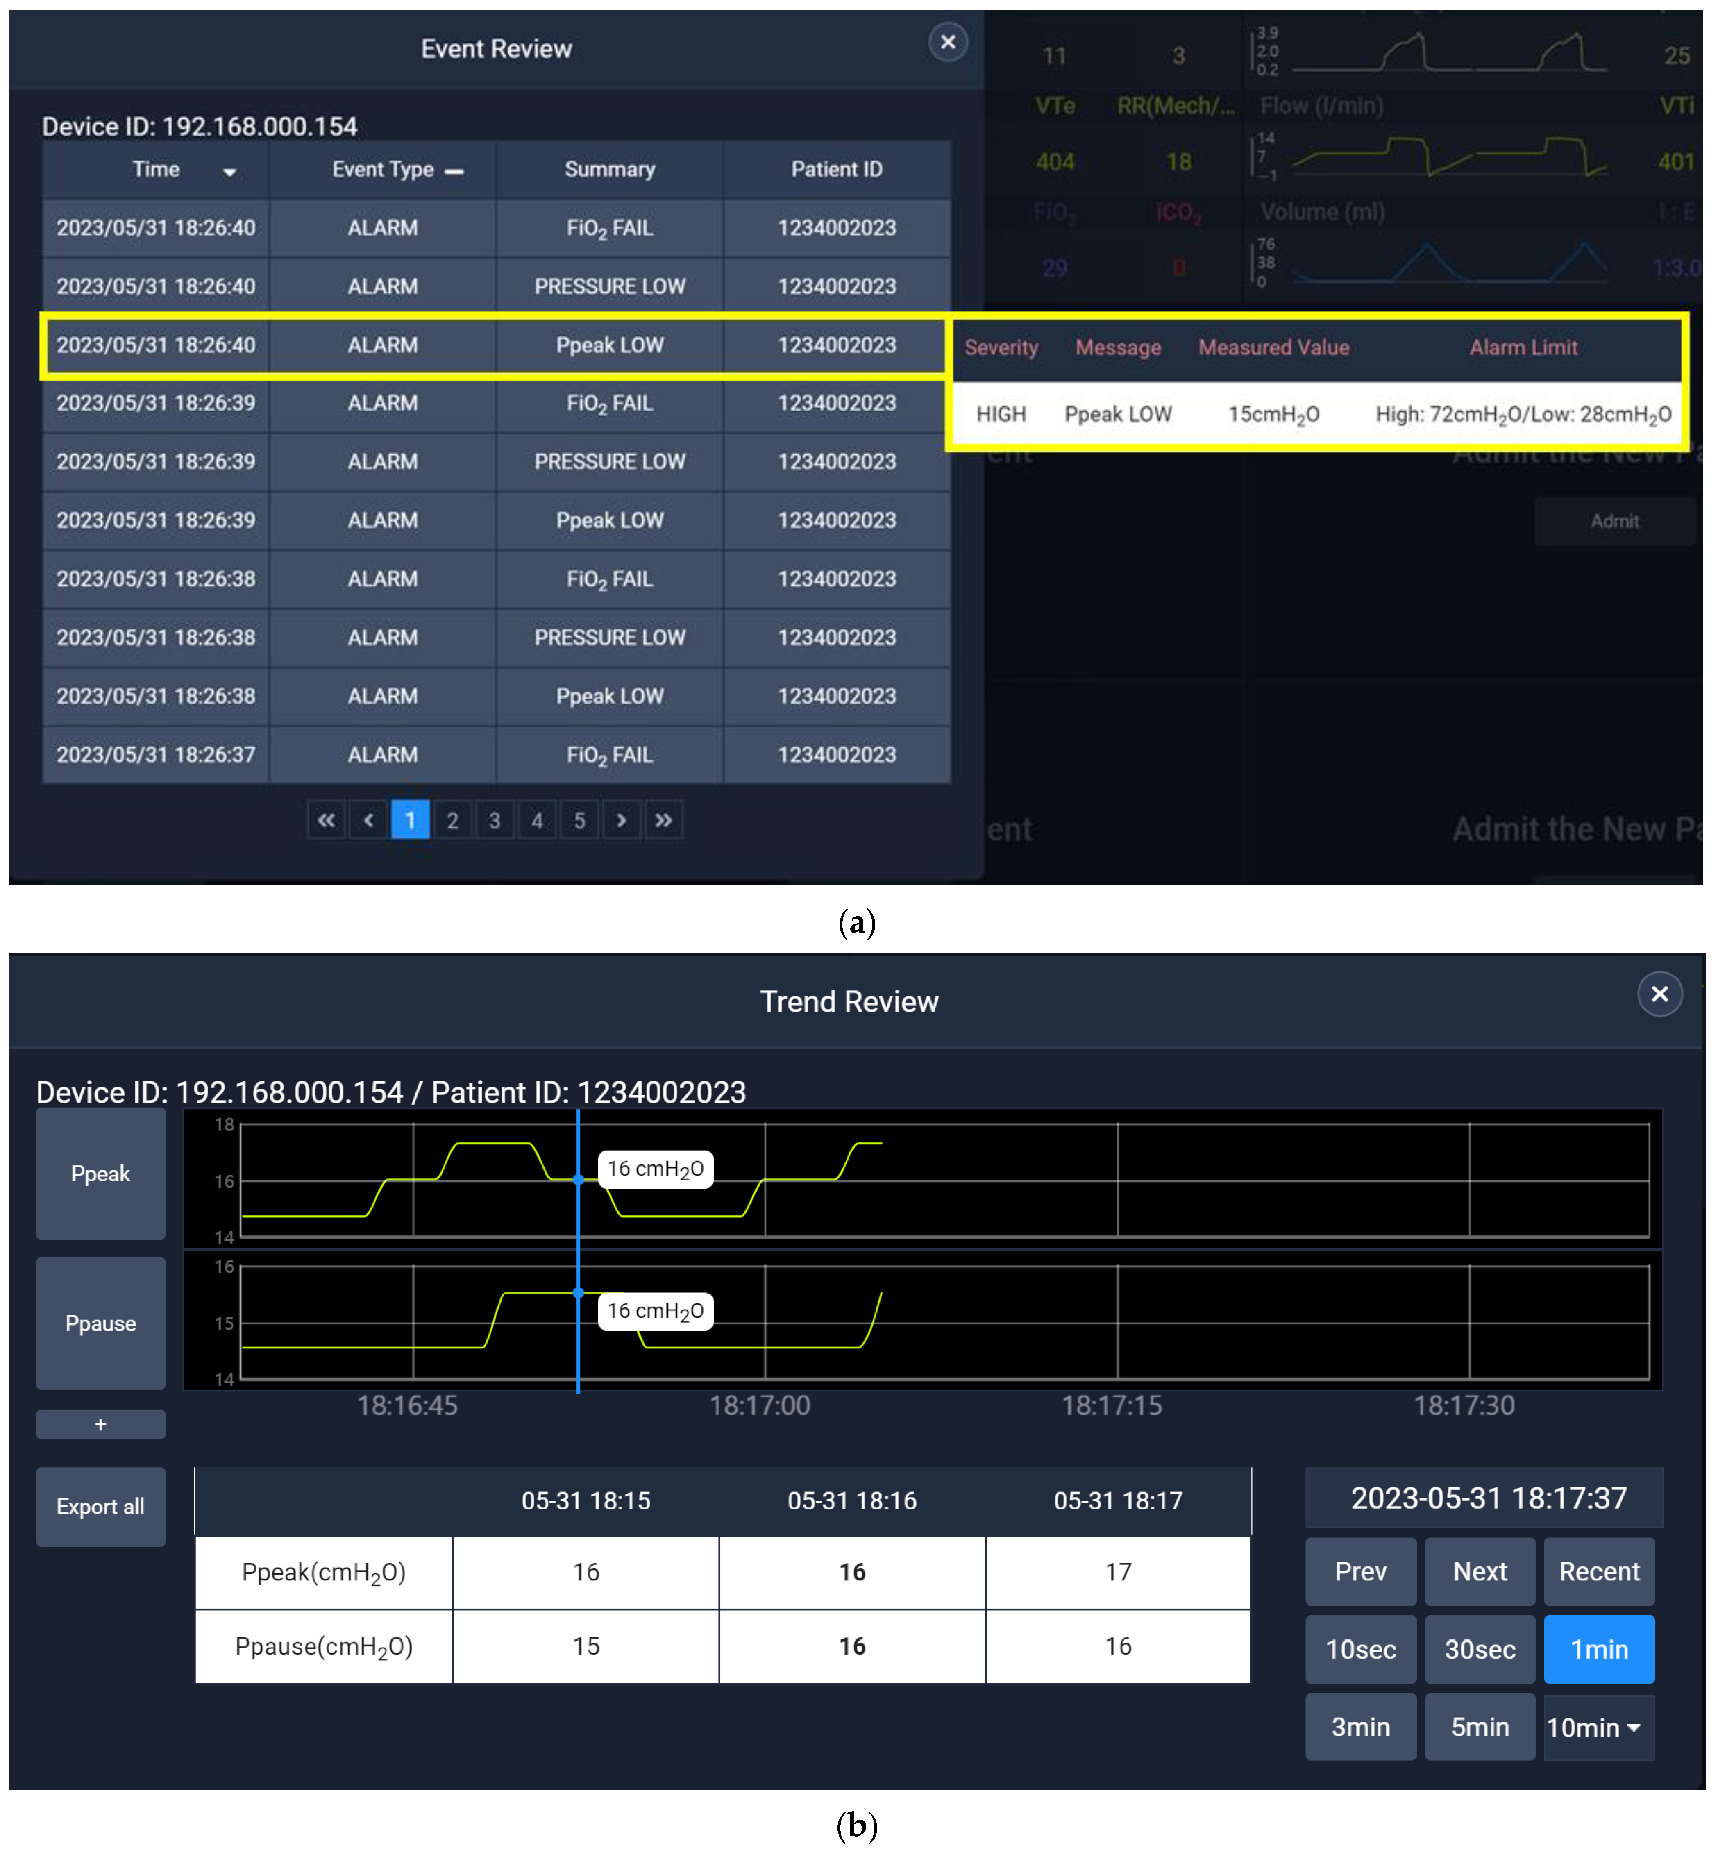
Task: Jump to last page of events
Action: coord(663,820)
